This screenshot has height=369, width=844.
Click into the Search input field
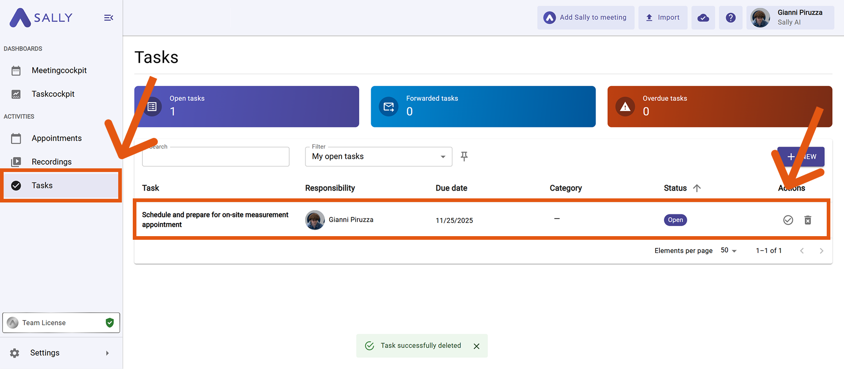coord(216,157)
